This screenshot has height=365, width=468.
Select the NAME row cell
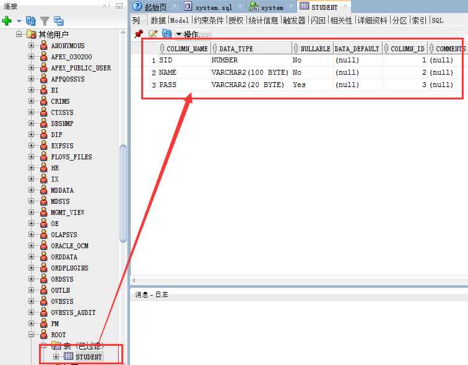click(184, 72)
